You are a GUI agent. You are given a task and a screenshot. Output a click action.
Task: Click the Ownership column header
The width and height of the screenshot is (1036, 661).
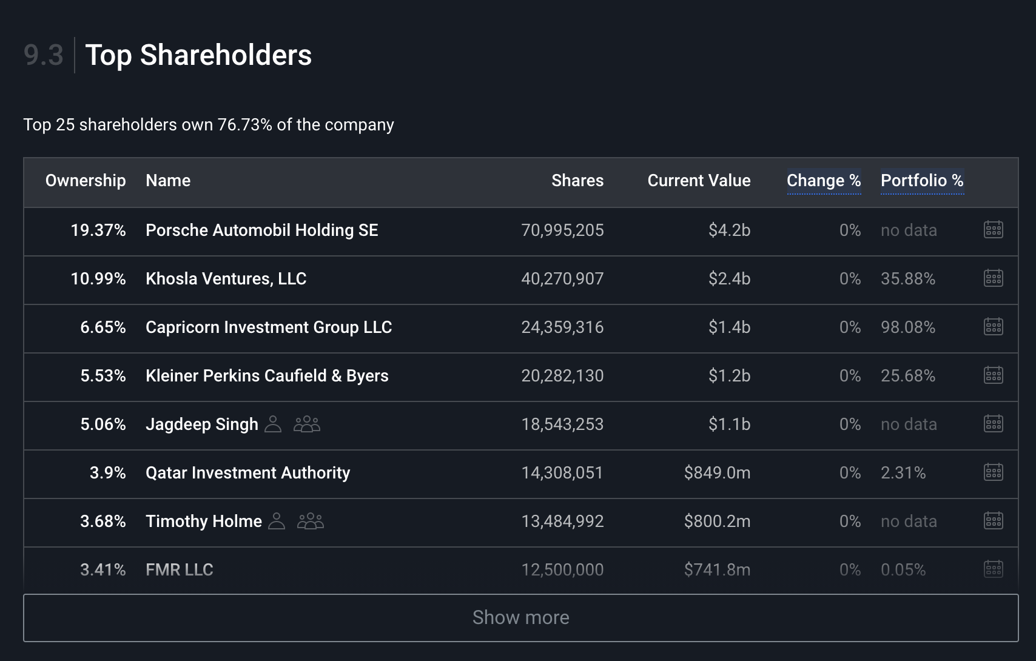(86, 181)
